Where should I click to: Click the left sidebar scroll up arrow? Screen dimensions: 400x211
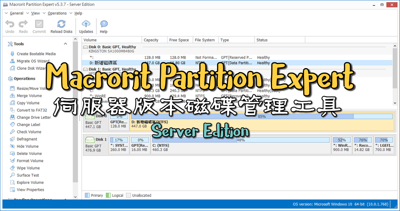(x=75, y=39)
